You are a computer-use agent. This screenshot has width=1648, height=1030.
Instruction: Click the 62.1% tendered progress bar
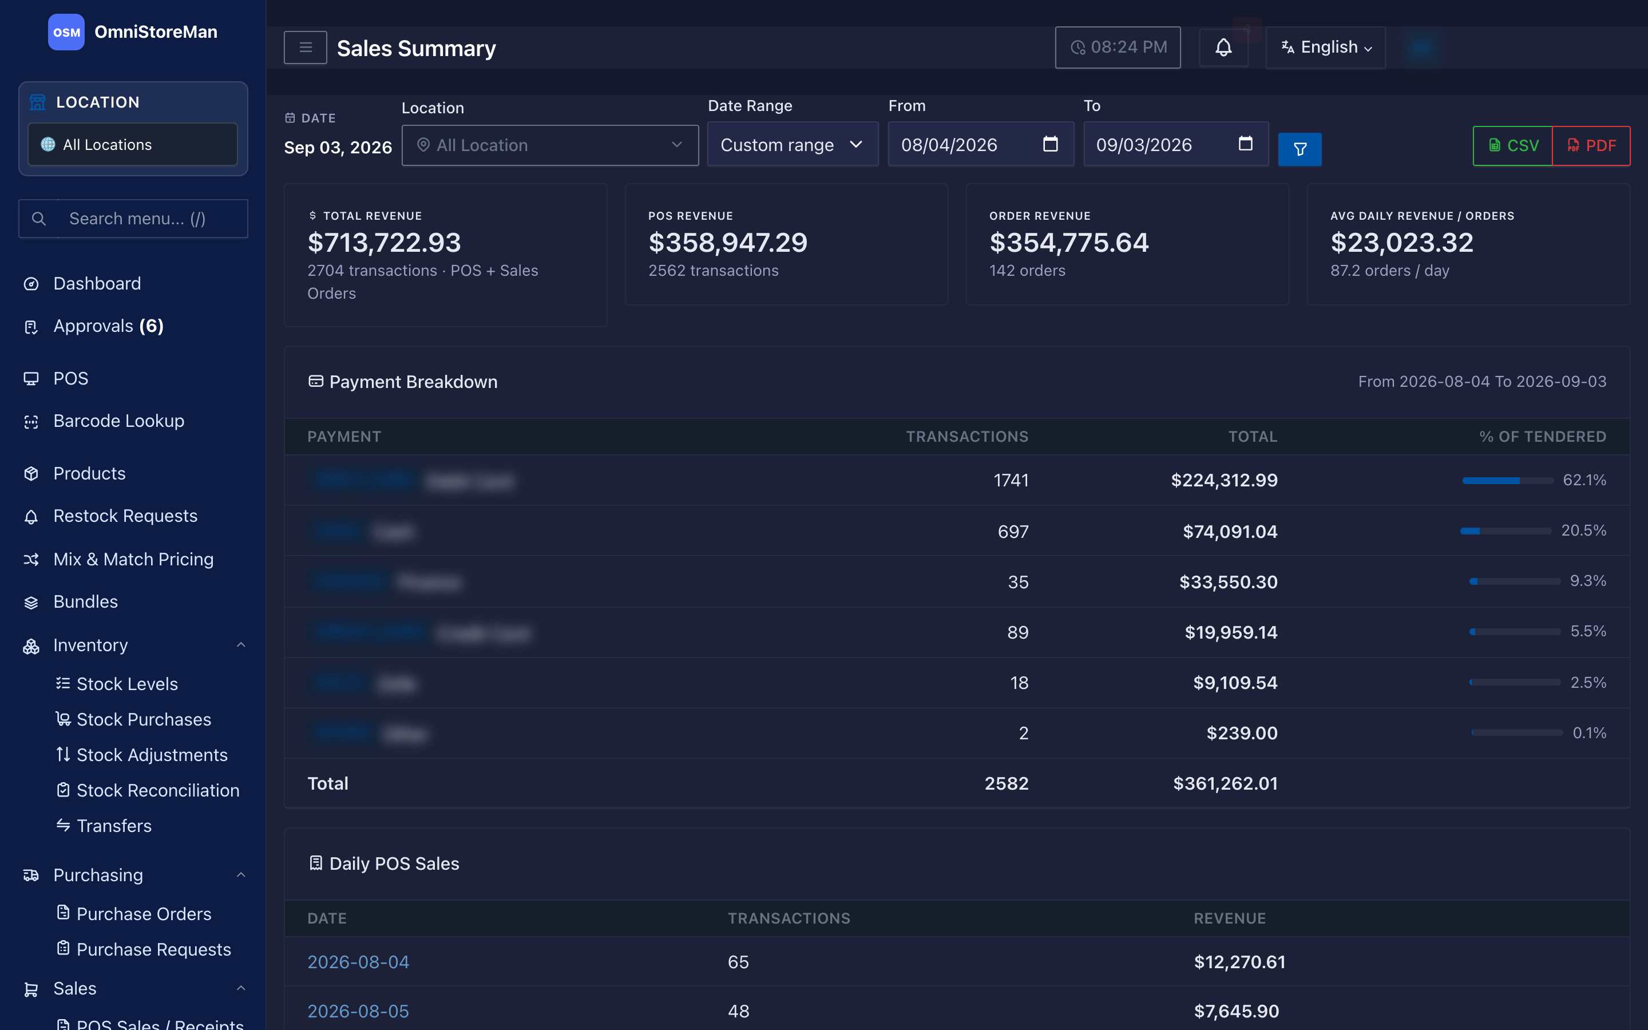[1508, 481]
